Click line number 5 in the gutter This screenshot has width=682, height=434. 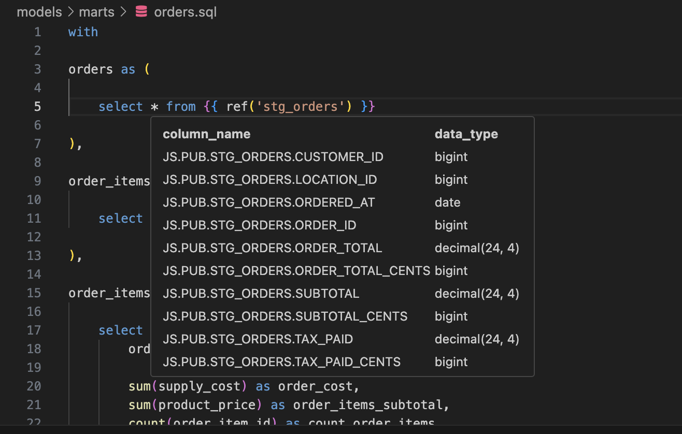[37, 106]
